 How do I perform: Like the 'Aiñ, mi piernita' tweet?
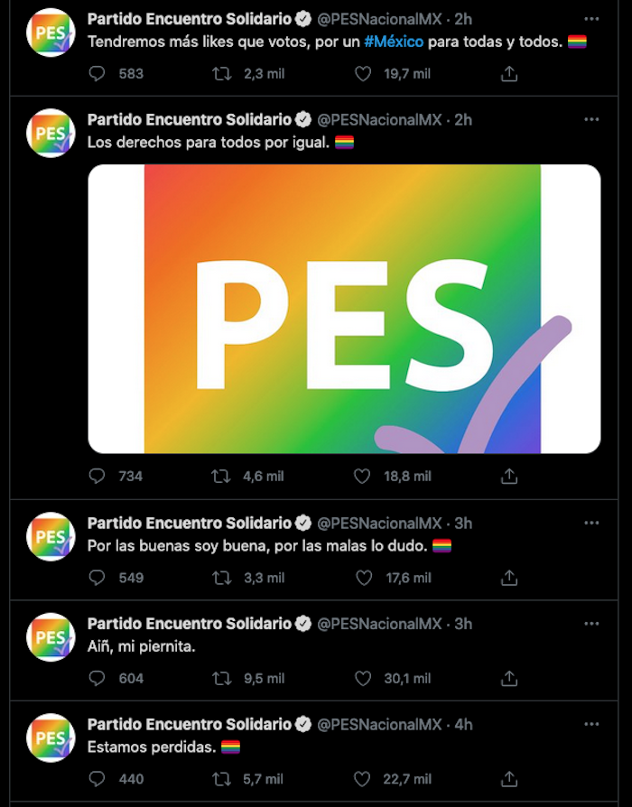(363, 678)
